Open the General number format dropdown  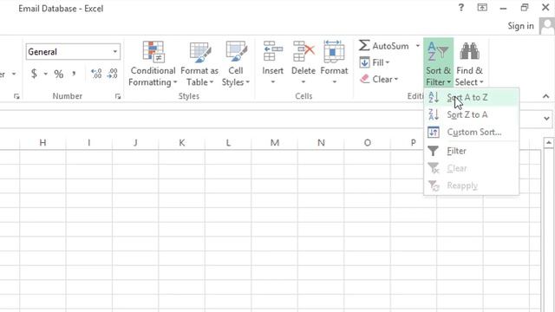115,52
